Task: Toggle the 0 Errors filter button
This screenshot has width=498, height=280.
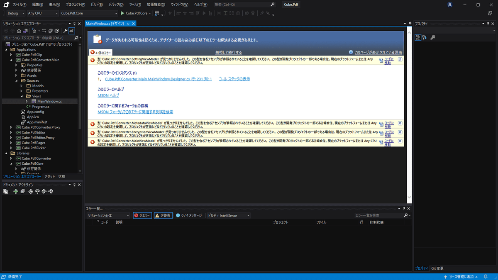Action: 142,216
